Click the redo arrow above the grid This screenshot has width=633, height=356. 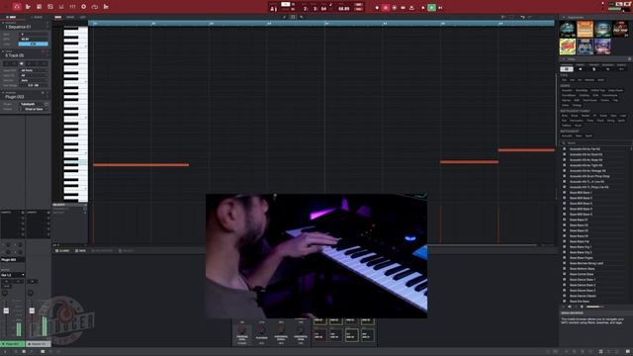530,18
